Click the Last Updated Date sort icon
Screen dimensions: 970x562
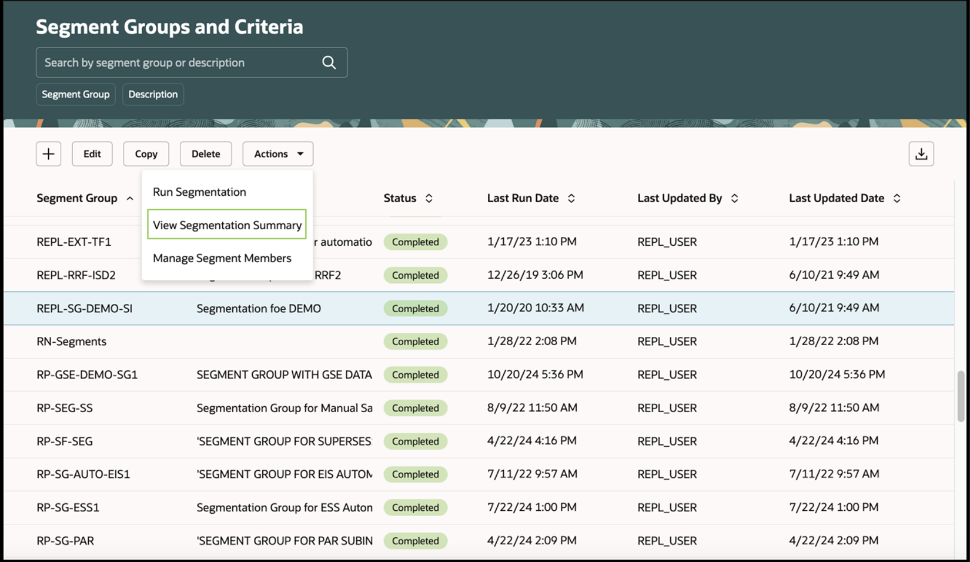point(897,198)
